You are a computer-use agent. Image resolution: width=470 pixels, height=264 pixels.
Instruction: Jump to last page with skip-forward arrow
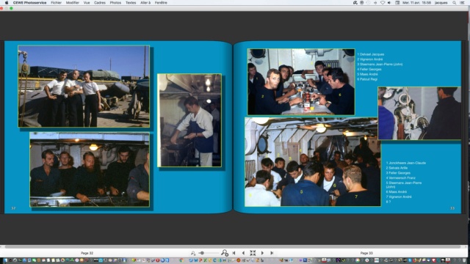tap(272, 253)
